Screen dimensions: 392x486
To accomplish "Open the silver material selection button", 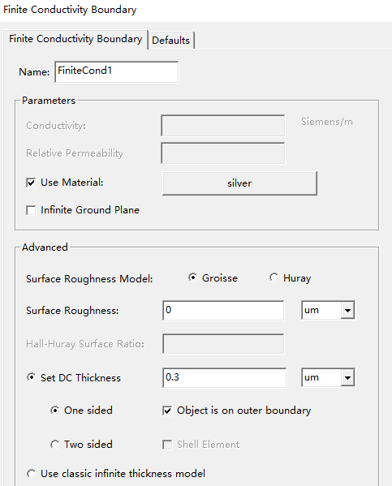I will [x=239, y=183].
